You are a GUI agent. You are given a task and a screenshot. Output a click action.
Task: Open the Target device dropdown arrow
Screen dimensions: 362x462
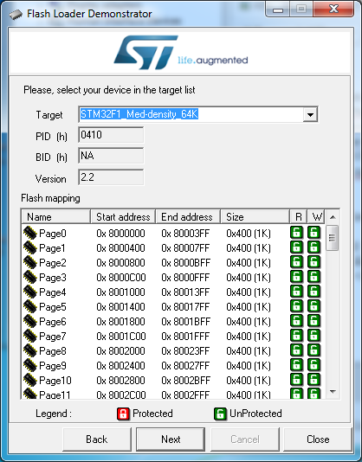click(310, 114)
